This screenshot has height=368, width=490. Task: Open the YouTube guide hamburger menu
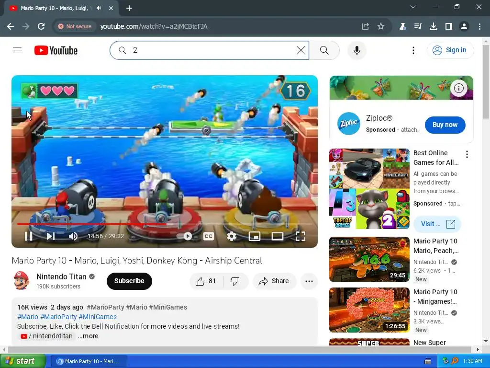click(x=17, y=50)
